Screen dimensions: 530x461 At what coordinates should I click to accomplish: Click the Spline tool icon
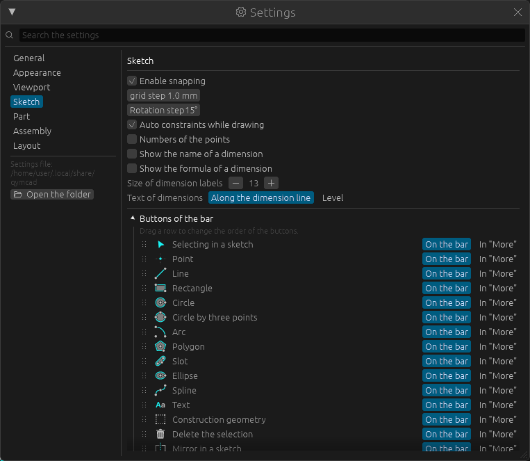click(160, 390)
